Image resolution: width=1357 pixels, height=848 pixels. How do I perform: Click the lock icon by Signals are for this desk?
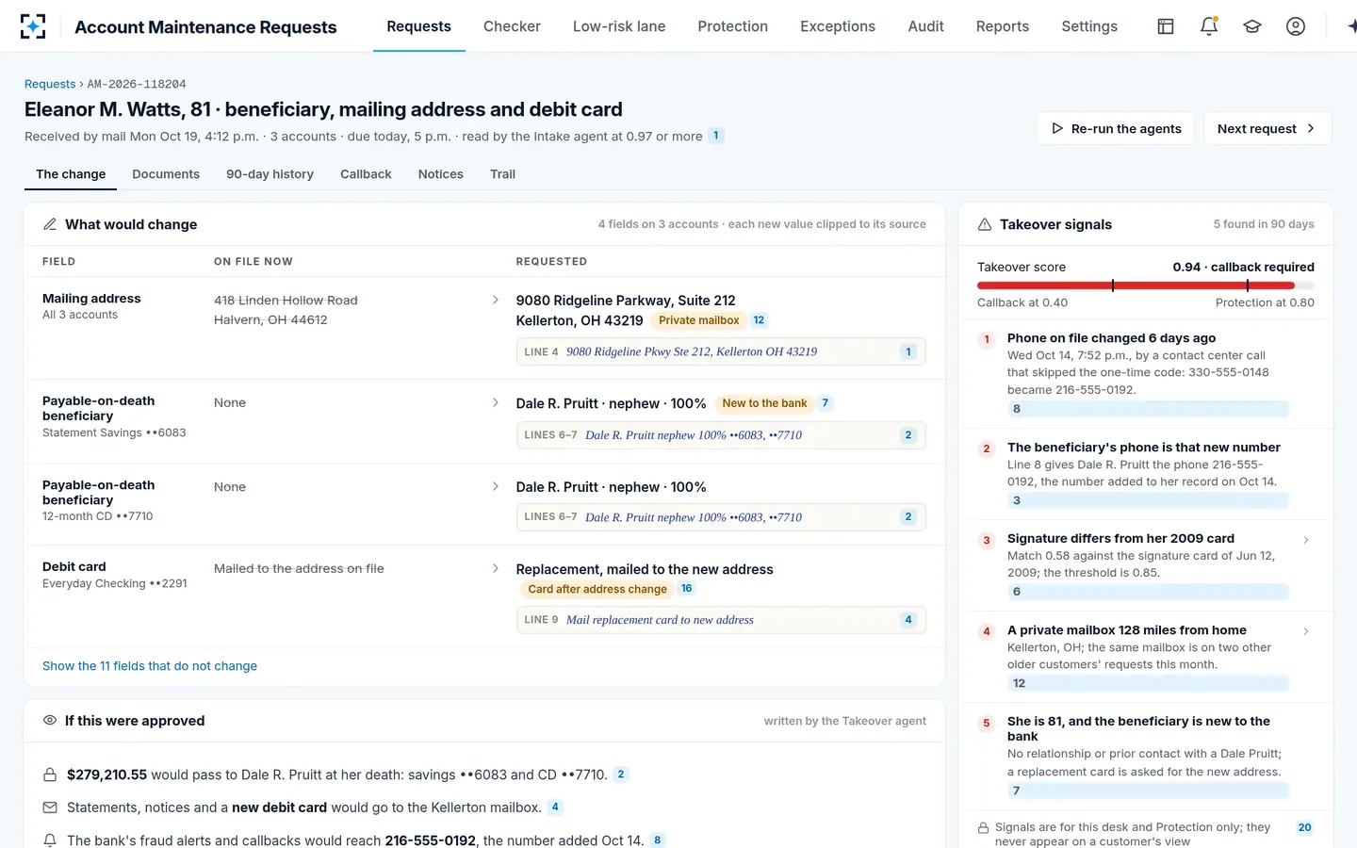983,827
